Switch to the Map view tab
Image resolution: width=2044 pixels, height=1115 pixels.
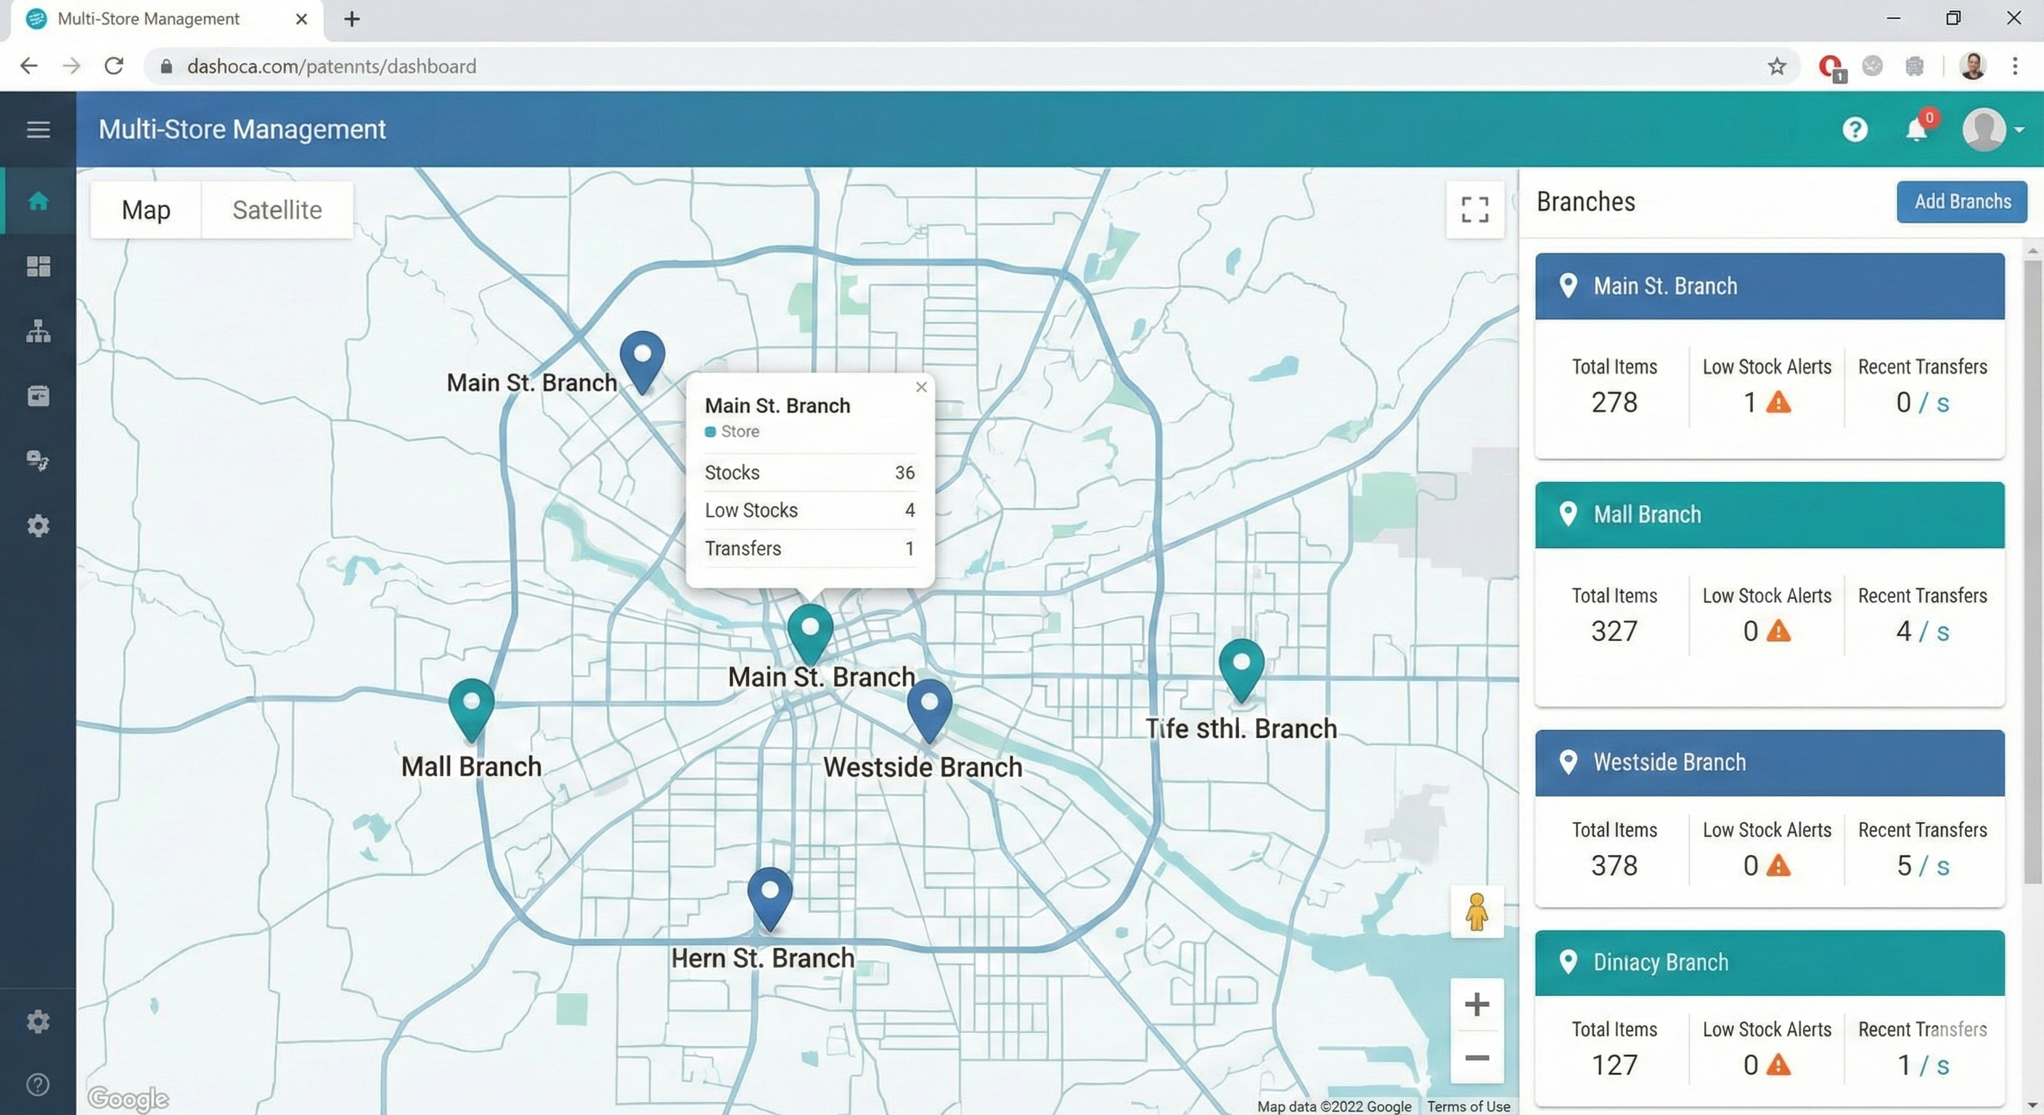coord(145,210)
